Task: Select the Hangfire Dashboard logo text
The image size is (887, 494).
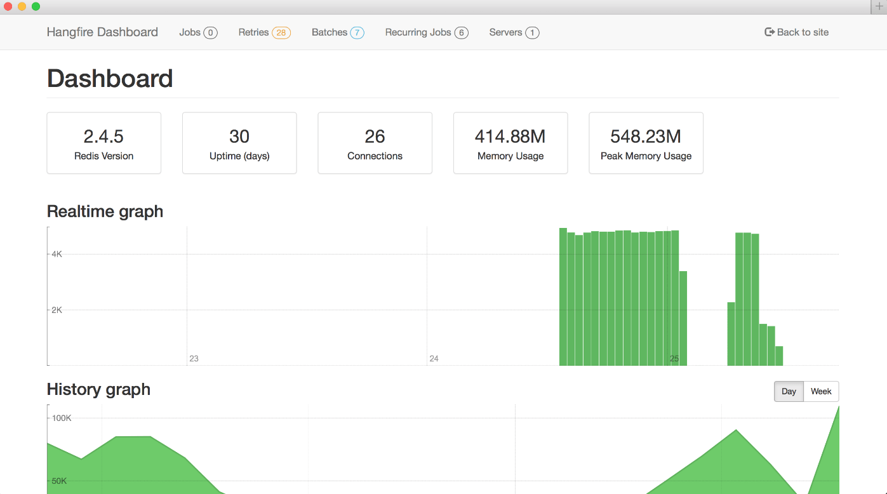Action: pos(102,32)
